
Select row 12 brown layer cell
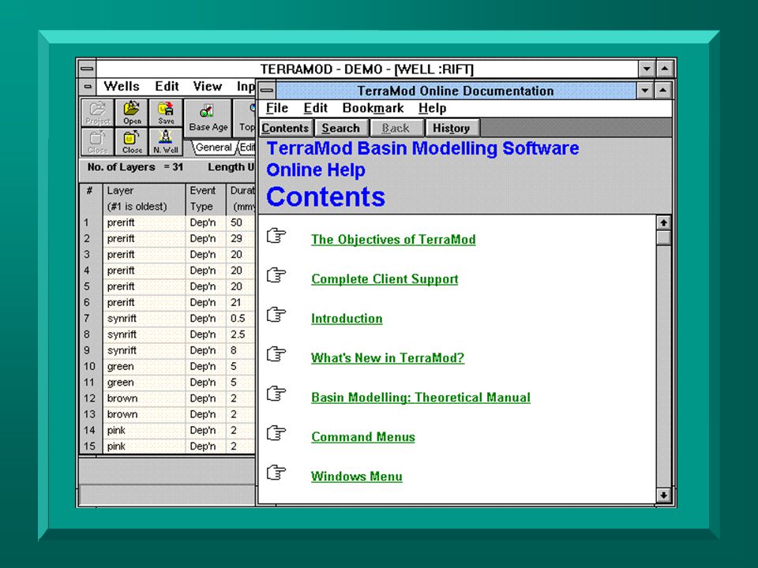pyautogui.click(x=144, y=398)
